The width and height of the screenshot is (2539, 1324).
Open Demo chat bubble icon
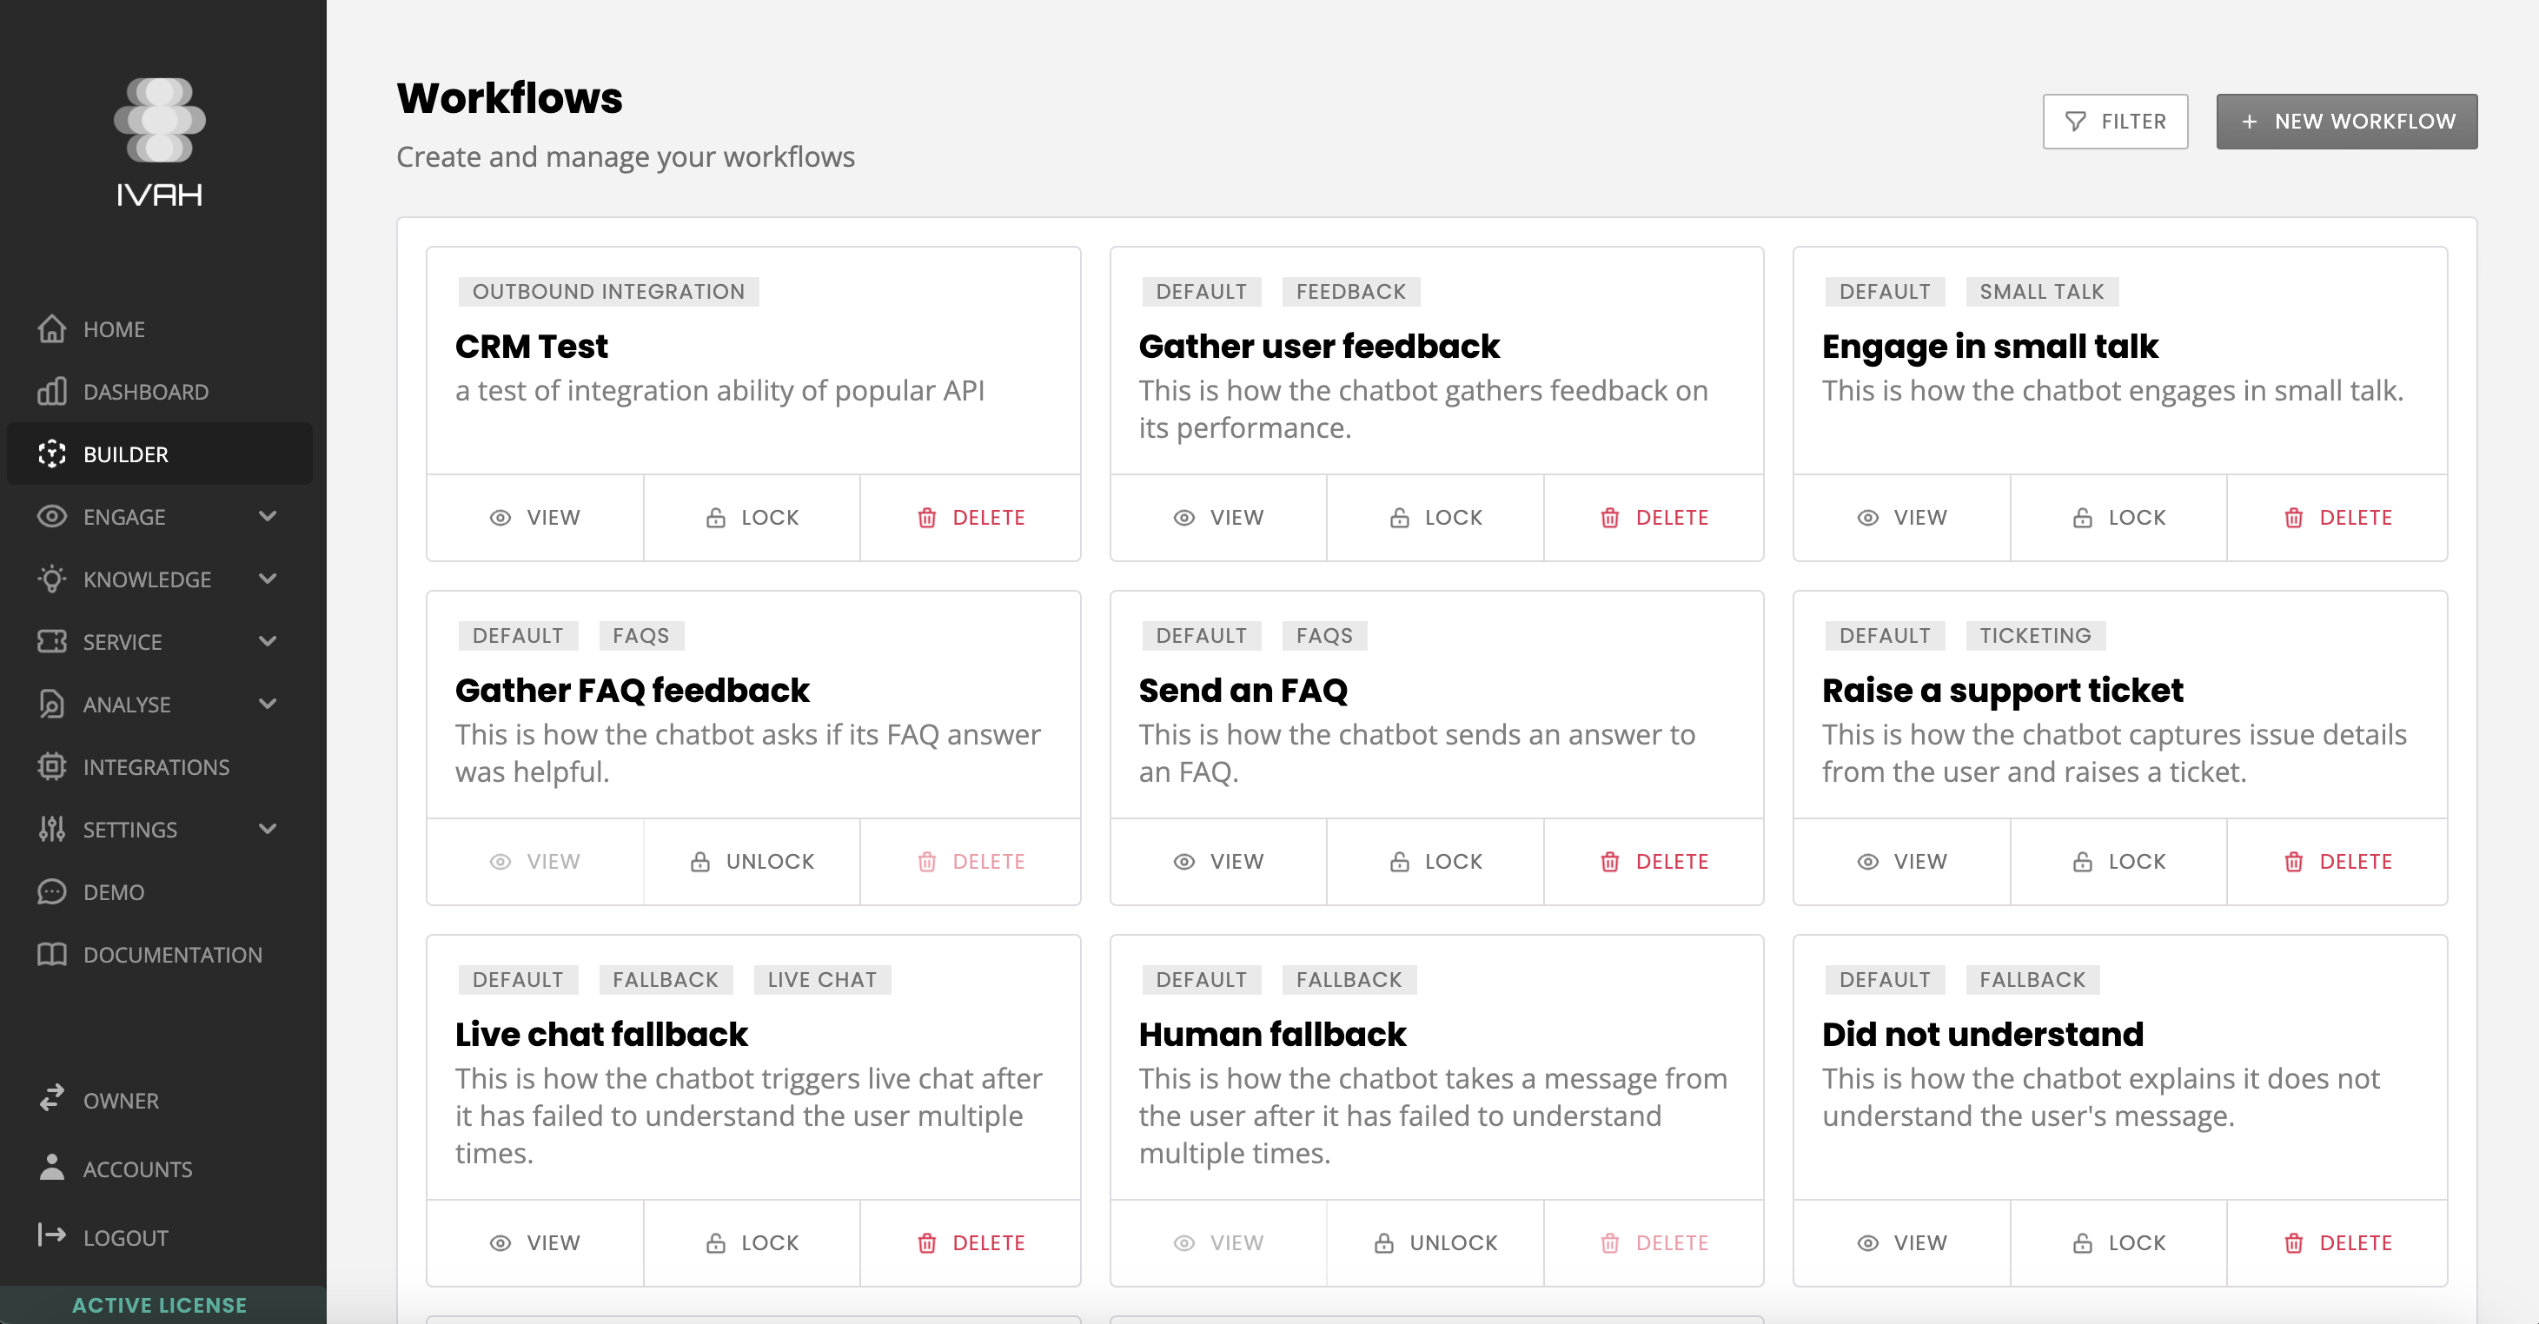pos(51,891)
